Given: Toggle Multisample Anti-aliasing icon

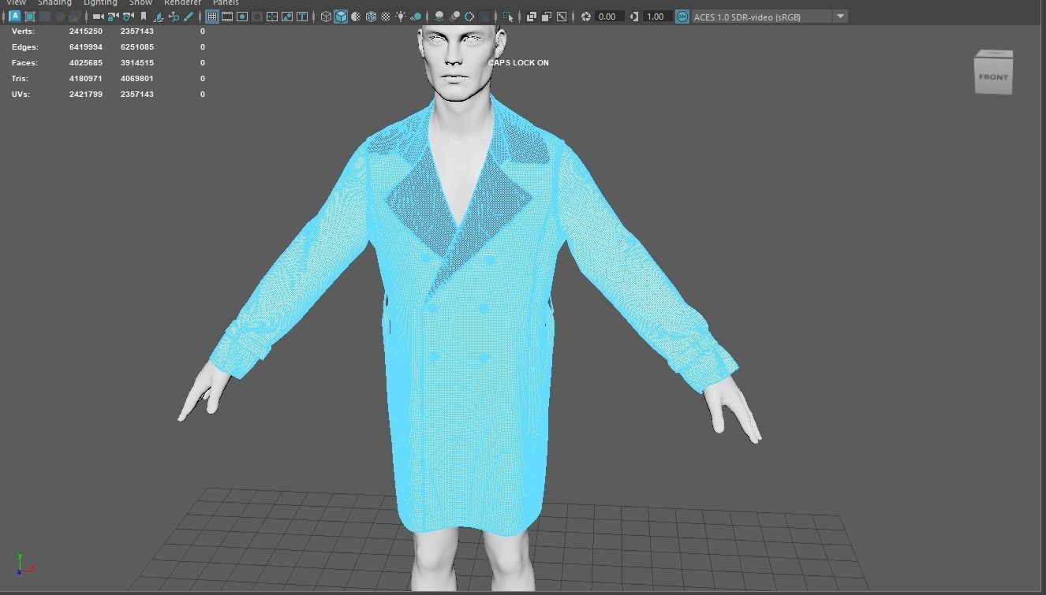Looking at the screenshot, I should [469, 17].
